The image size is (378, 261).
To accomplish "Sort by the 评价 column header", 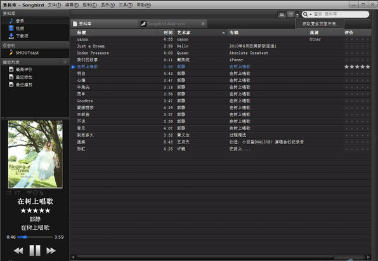I will click(357, 32).
